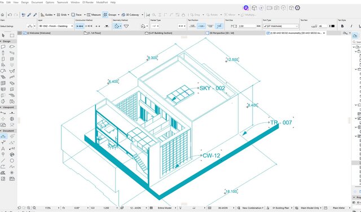The image size is (361, 212).
Task: Open the Marker Type dropdown
Action: (155, 26)
